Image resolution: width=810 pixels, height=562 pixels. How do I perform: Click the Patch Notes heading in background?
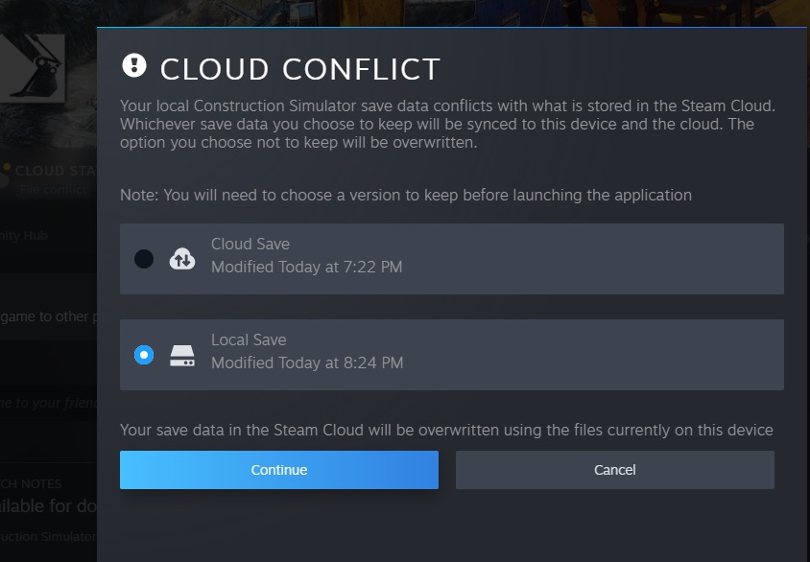tap(32, 484)
